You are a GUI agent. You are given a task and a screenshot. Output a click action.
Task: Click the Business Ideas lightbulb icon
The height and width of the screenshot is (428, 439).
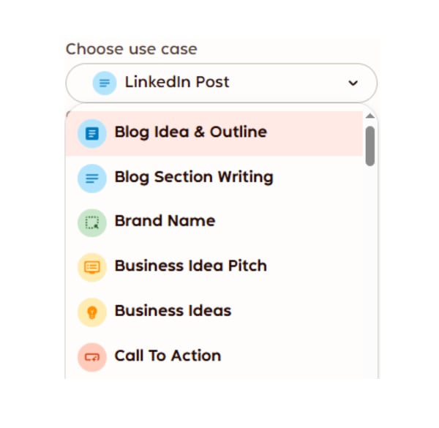92,312
